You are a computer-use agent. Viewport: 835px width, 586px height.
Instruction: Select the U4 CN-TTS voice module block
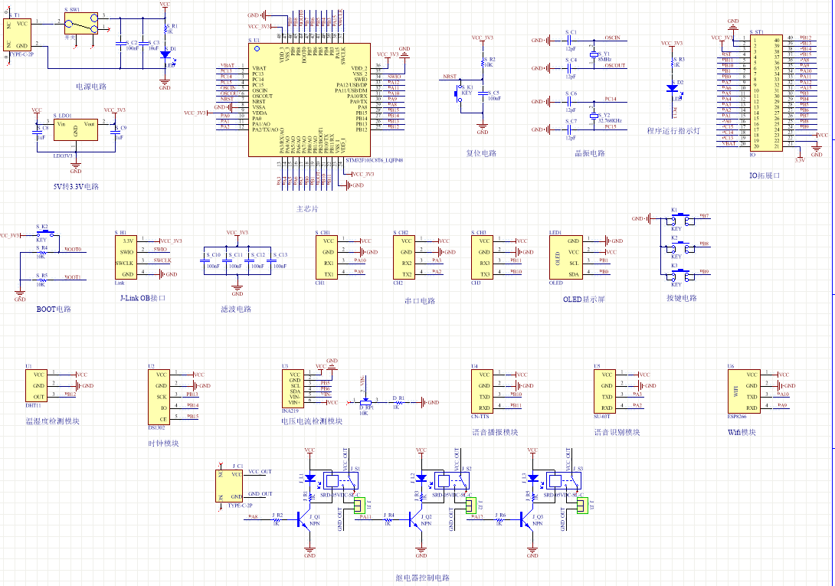482,391
